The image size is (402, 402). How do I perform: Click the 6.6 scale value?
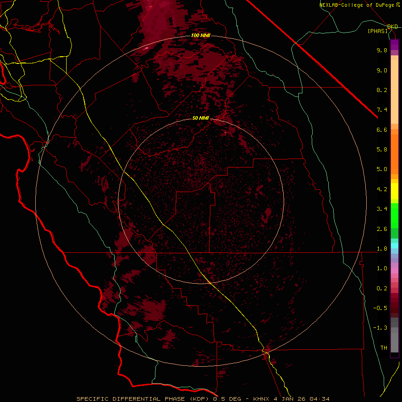coord(382,130)
